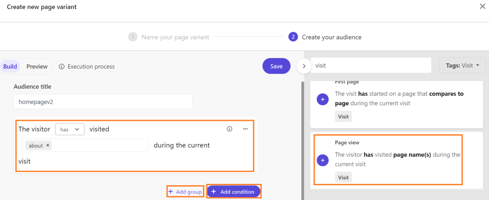The width and height of the screenshot is (489, 200).
Task: Click the plus icon on Page view condition
Action: point(322,160)
